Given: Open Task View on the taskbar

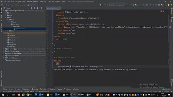Looking at the screenshot, I should pyautogui.click(x=14, y=95).
